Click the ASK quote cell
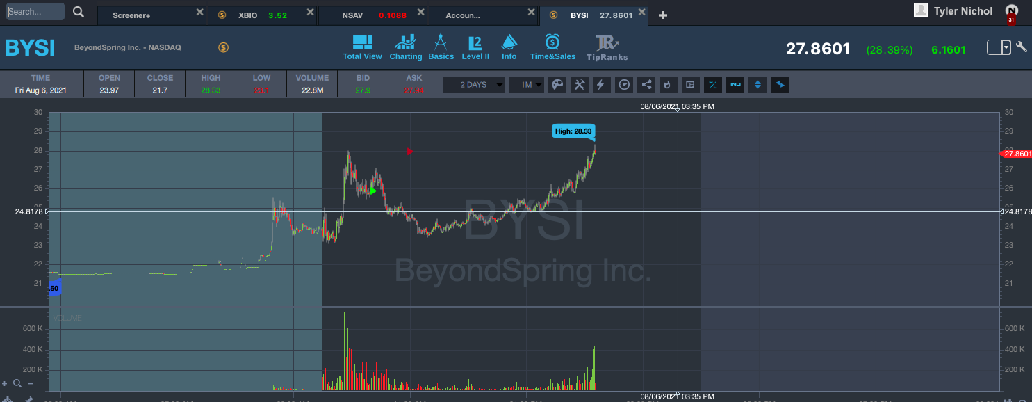Screen dimensions: 1032x402 [x=413, y=84]
